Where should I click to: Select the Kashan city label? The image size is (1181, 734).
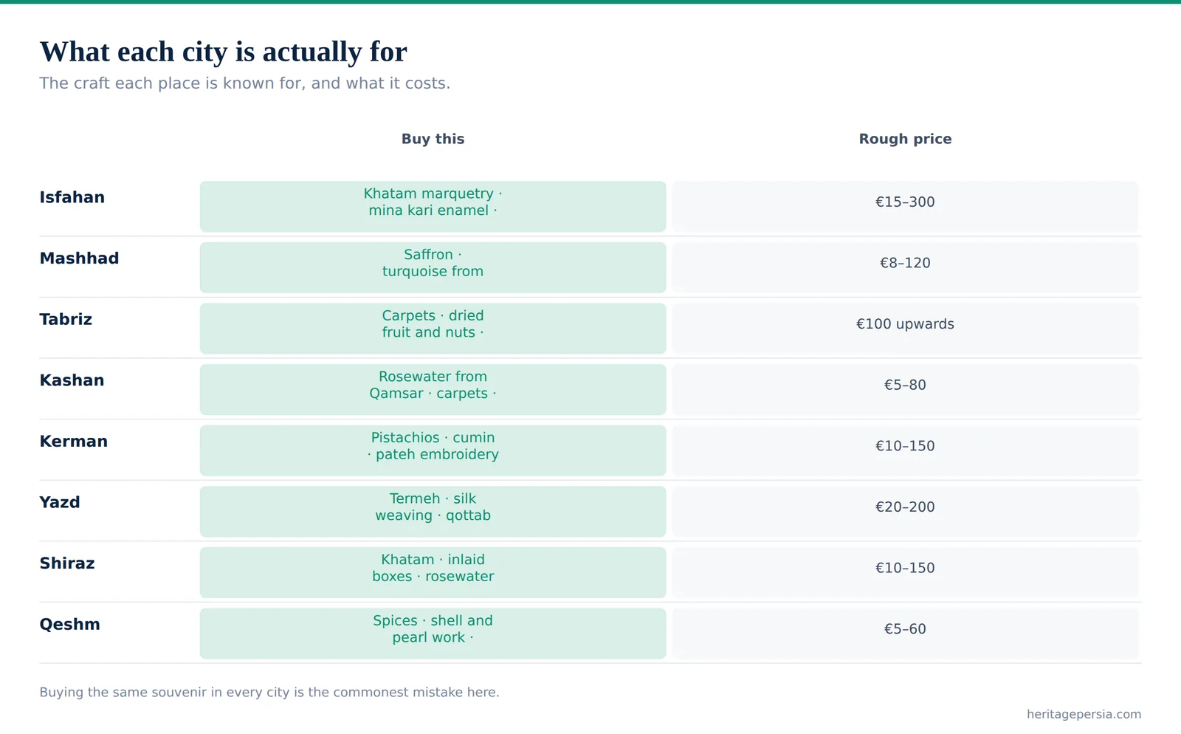point(72,380)
